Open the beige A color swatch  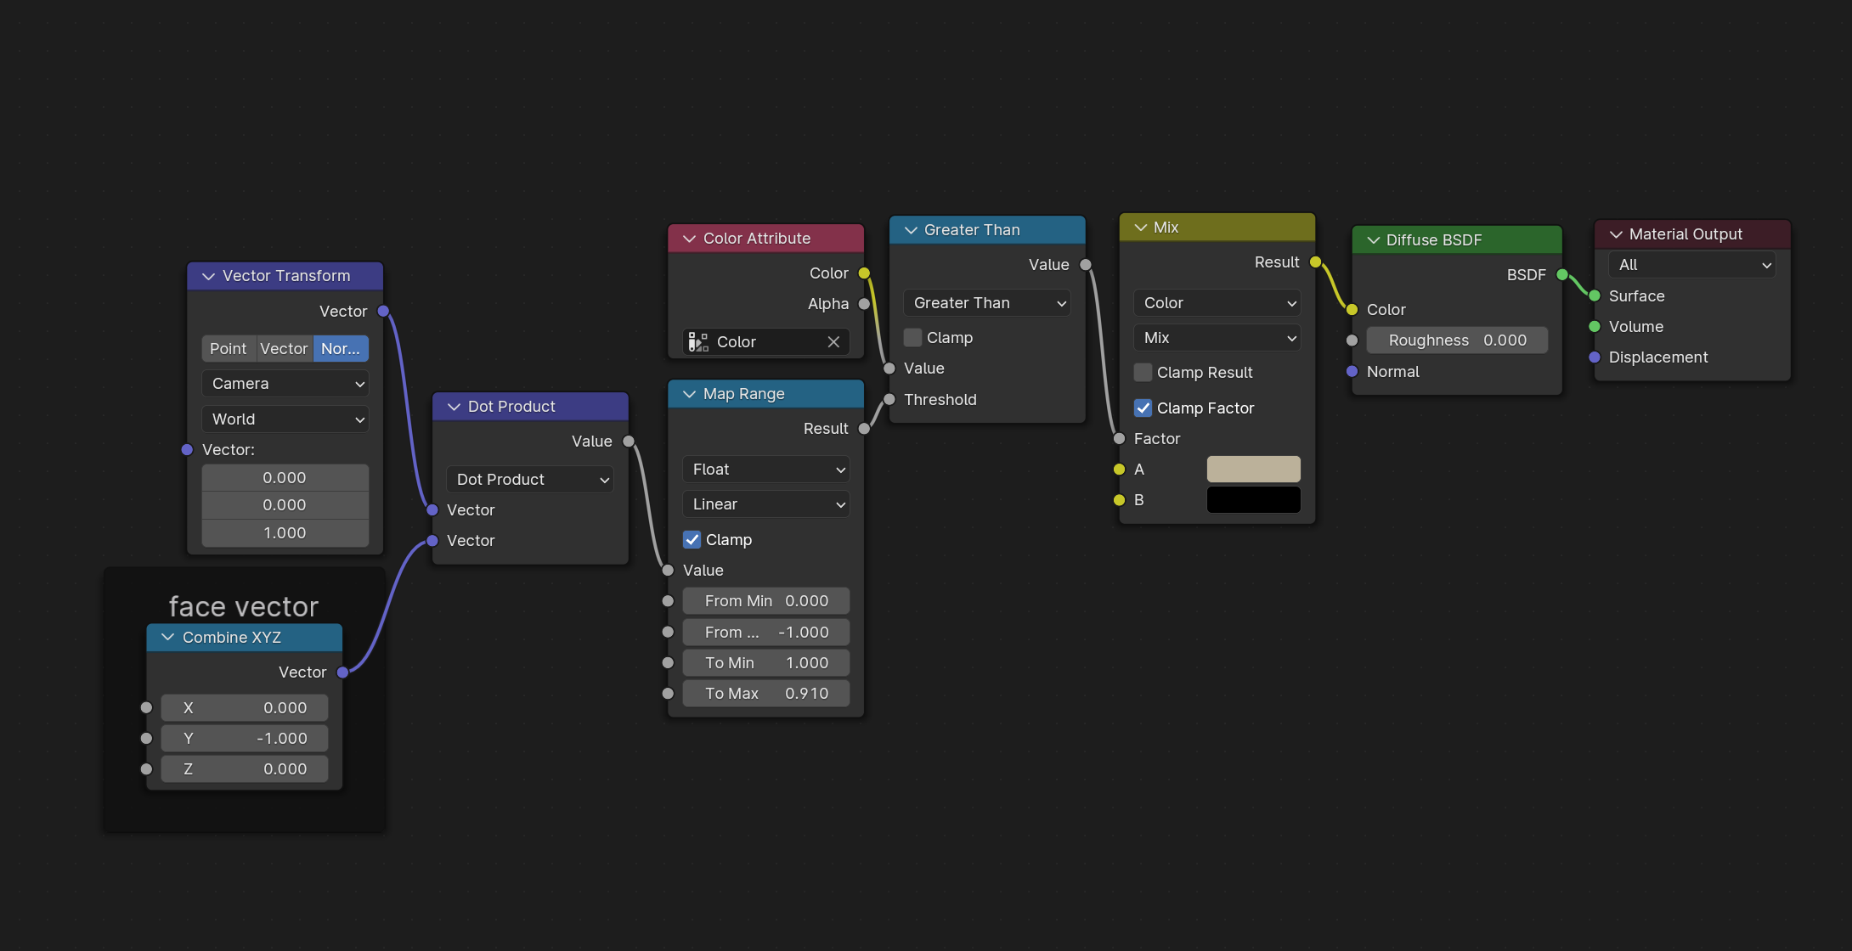tap(1253, 470)
